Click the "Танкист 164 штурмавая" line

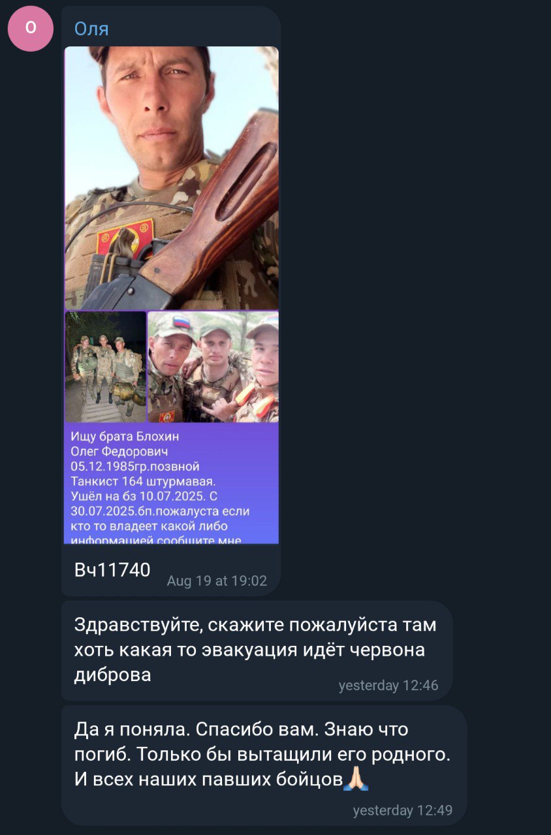tap(142, 481)
